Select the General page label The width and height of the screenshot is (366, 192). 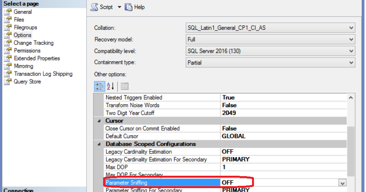pos(22,12)
